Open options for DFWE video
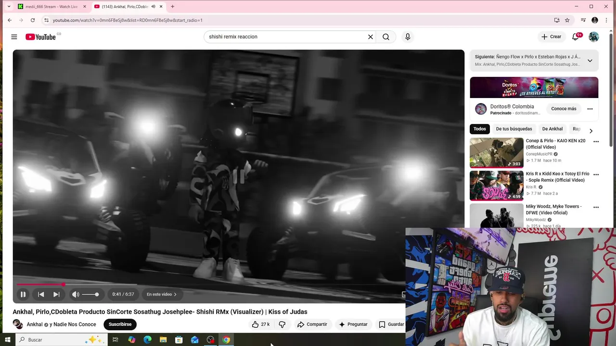616x346 pixels. [x=596, y=207]
